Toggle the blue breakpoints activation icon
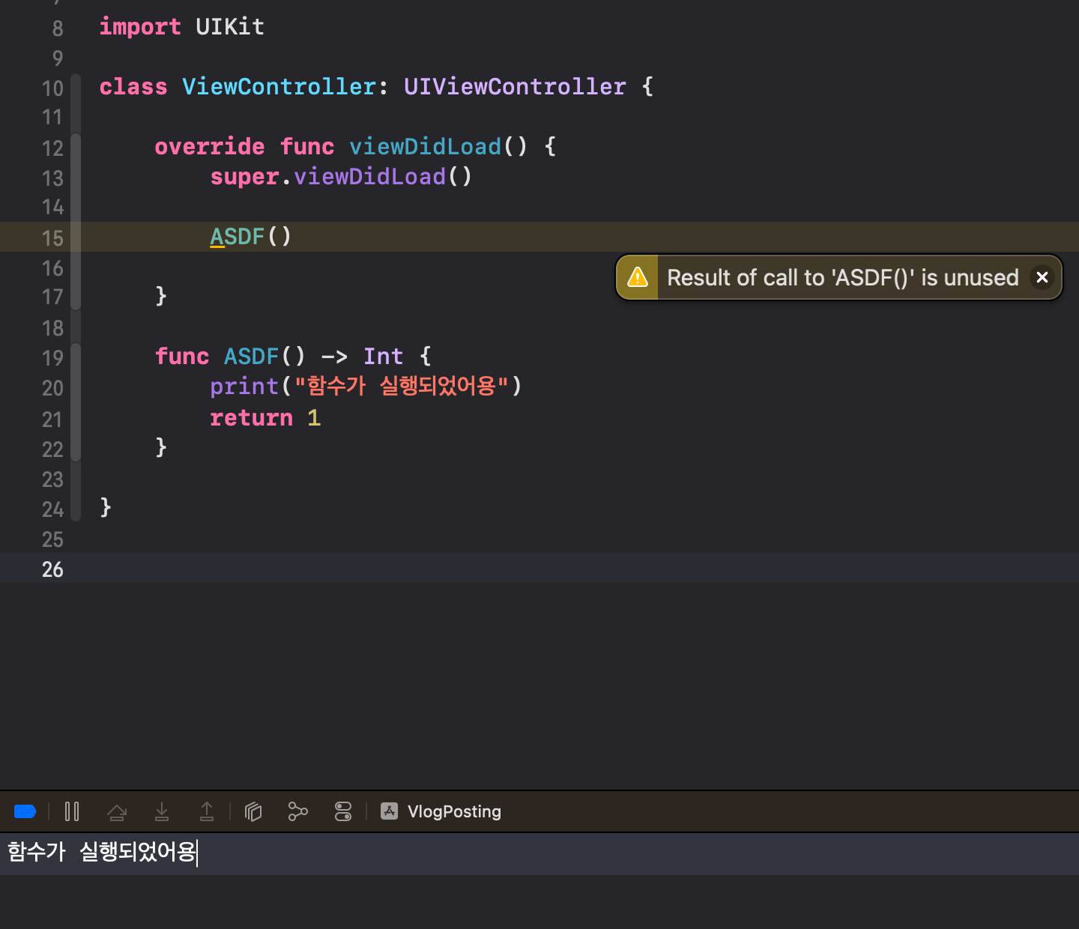This screenshot has width=1079, height=929. click(x=25, y=811)
